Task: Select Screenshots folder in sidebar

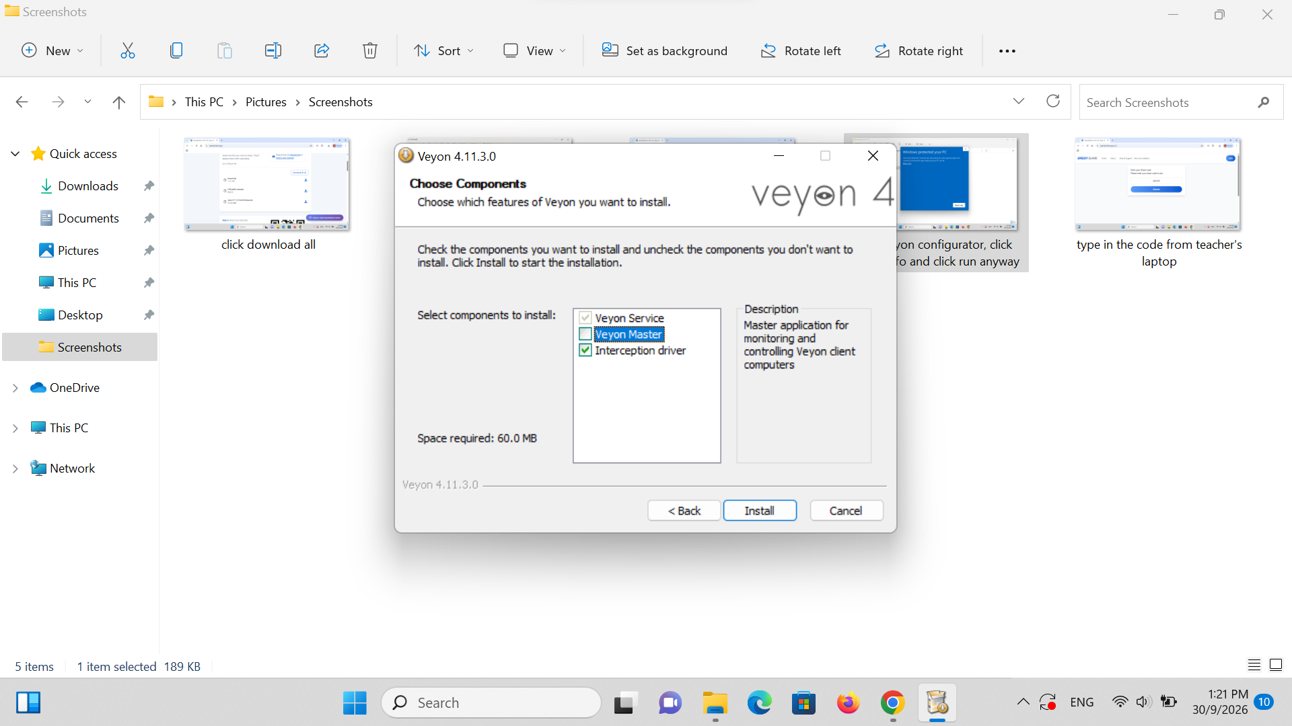Action: pyautogui.click(x=80, y=348)
